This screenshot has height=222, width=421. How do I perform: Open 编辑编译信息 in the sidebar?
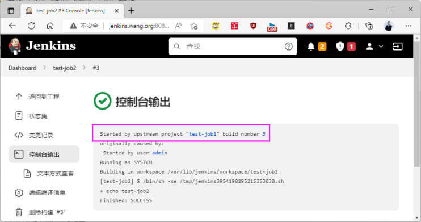point(44,192)
